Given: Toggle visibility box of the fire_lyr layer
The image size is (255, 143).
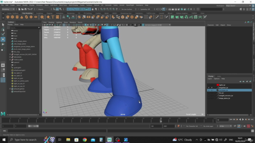Looking at the screenshot, I should coord(209,93).
